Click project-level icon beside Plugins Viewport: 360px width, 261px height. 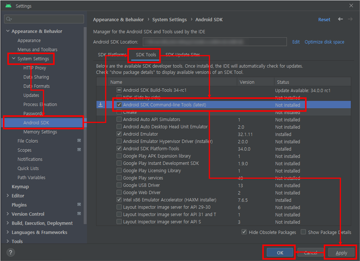click(79, 205)
